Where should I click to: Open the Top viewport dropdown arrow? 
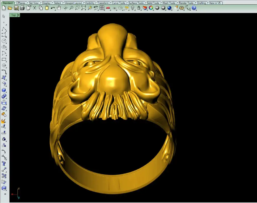coord(19,15)
